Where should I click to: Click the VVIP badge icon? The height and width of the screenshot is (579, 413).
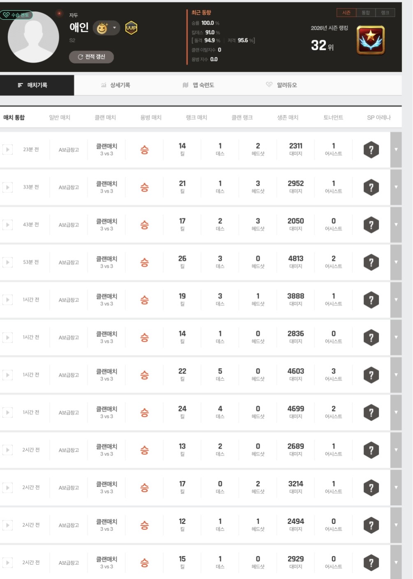pyautogui.click(x=131, y=28)
